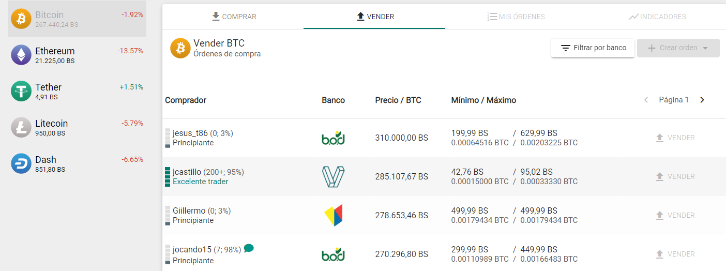The image size is (726, 271).
Task: Select Bitcoin entry in coin list
Action: (77, 19)
